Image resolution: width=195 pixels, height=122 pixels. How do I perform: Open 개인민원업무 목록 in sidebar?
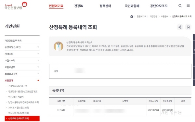point(13,41)
